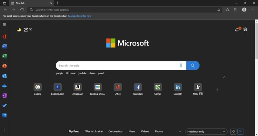Open the user profile avatar
Image resolution: width=258 pixels, height=136 pixels.
tap(244, 10)
